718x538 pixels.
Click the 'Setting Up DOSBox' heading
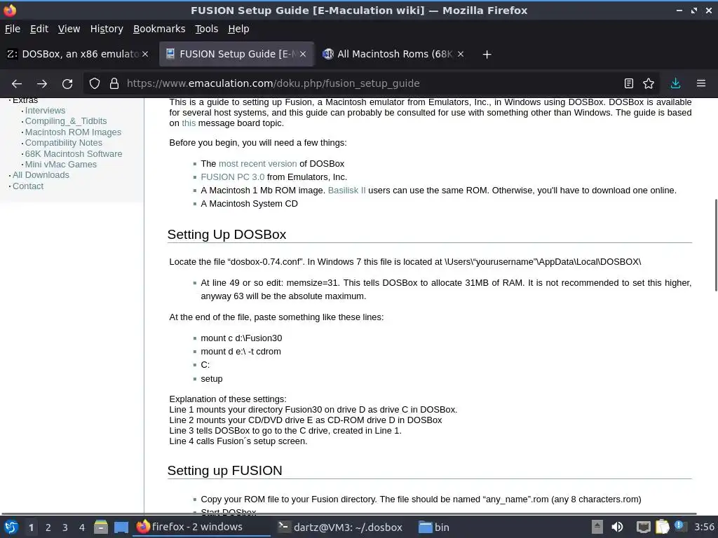coord(226,234)
